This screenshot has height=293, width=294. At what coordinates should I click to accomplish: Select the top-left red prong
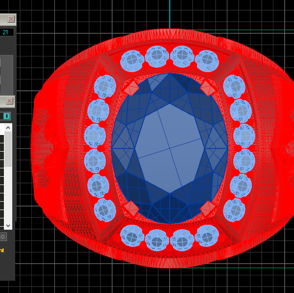[x=132, y=88]
